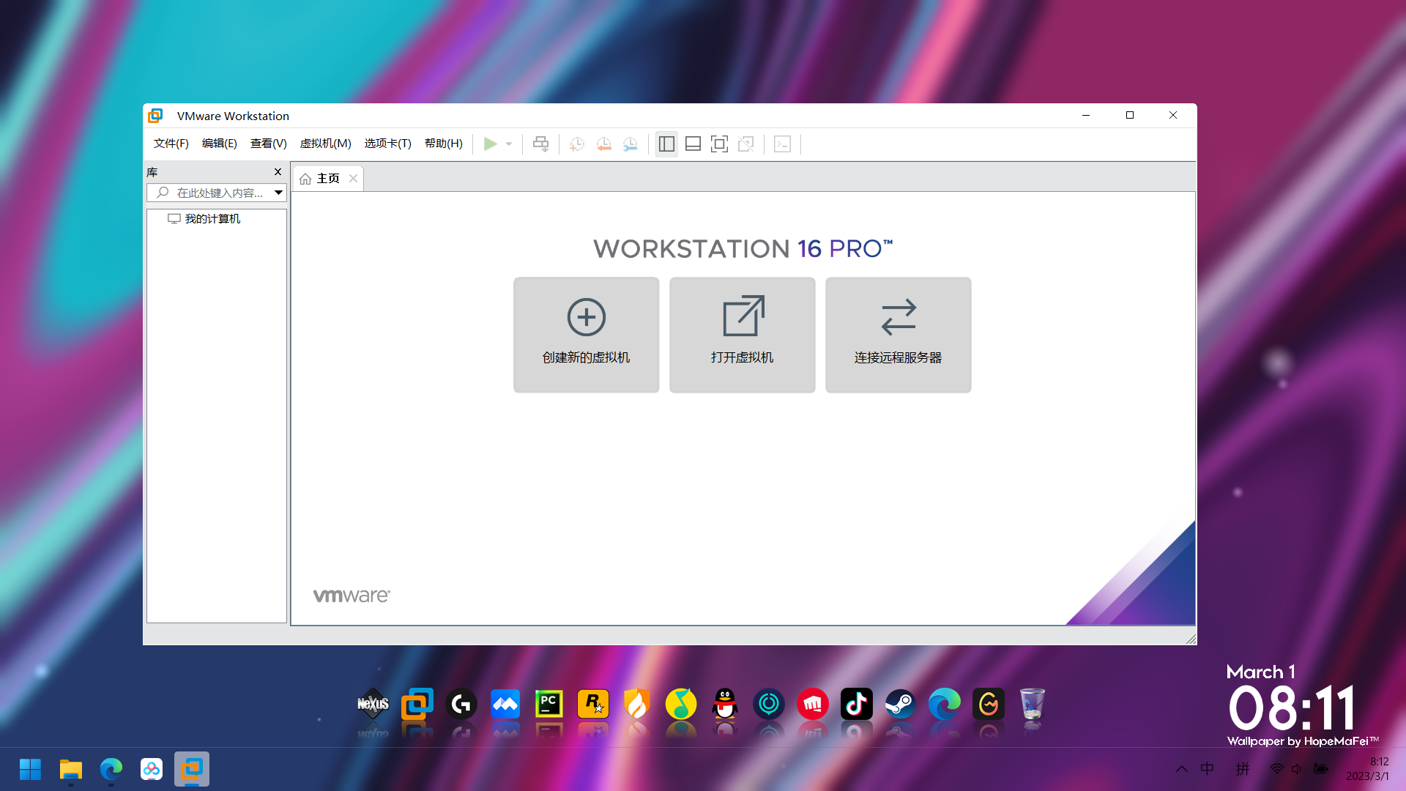Screen dimensions: 1406x791
Task: Select the 主页 home tab
Action: coord(327,179)
